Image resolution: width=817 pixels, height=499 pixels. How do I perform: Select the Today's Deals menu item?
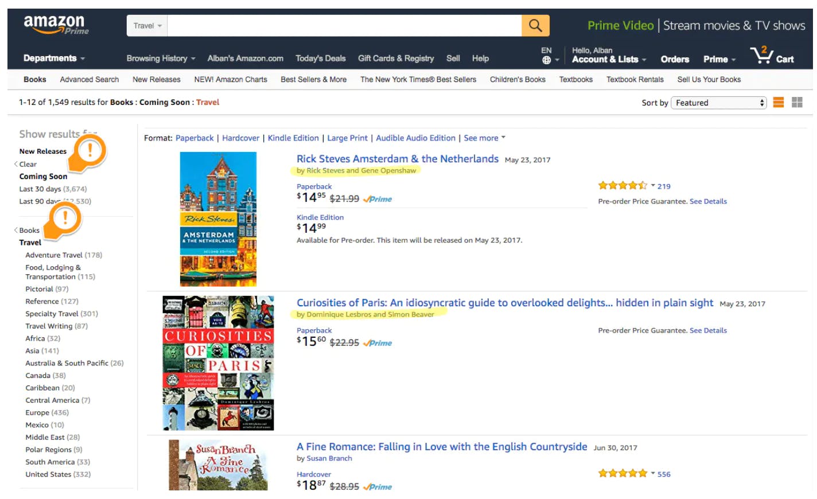click(320, 58)
